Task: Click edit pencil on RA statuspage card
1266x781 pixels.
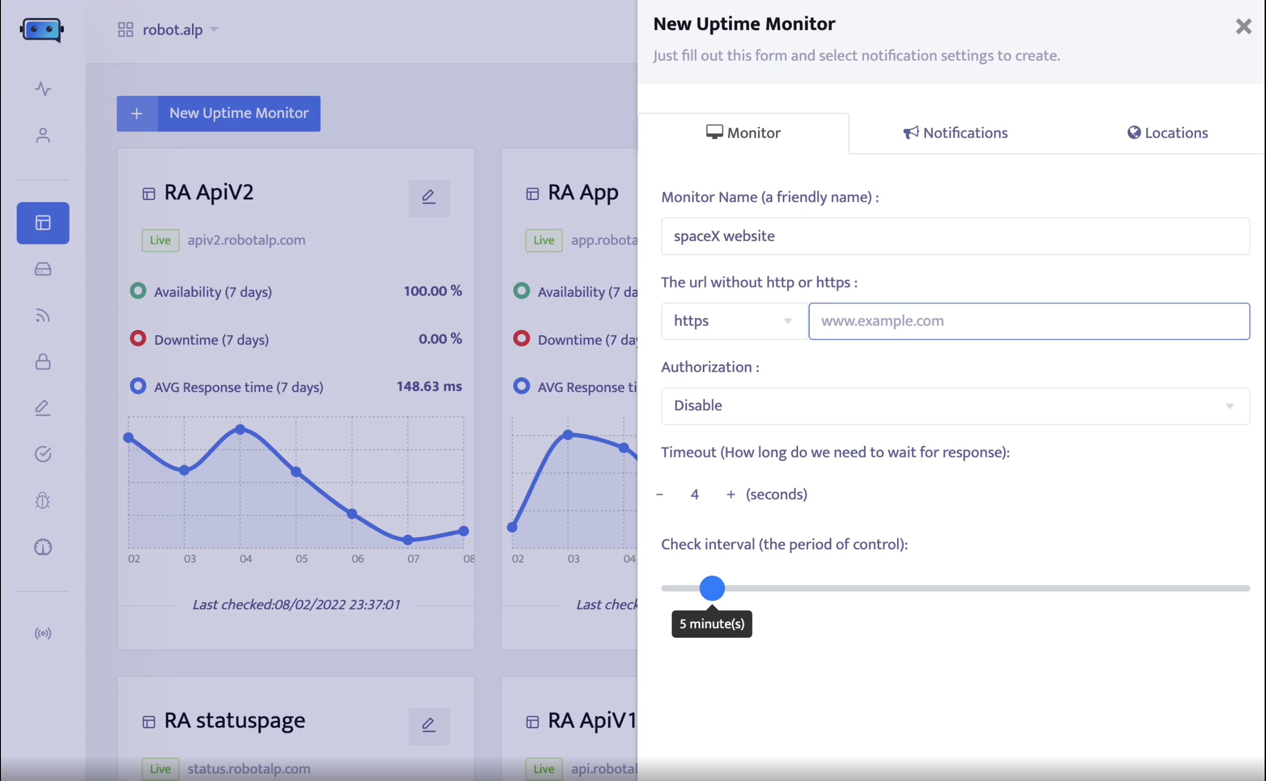Action: pos(429,726)
